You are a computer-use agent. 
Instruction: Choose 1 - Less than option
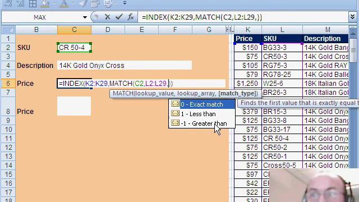[x=202, y=114]
